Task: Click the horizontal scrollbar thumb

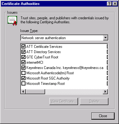Action: tap(35, 92)
